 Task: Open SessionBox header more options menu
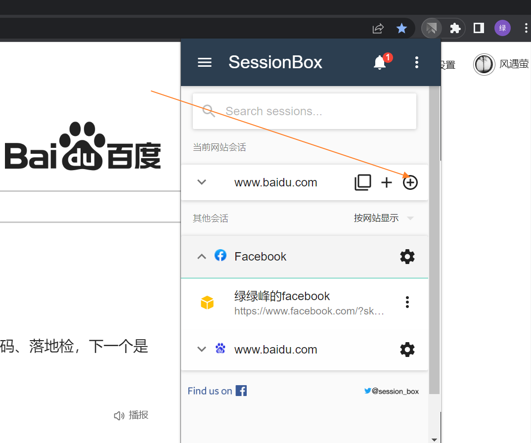pyautogui.click(x=416, y=62)
